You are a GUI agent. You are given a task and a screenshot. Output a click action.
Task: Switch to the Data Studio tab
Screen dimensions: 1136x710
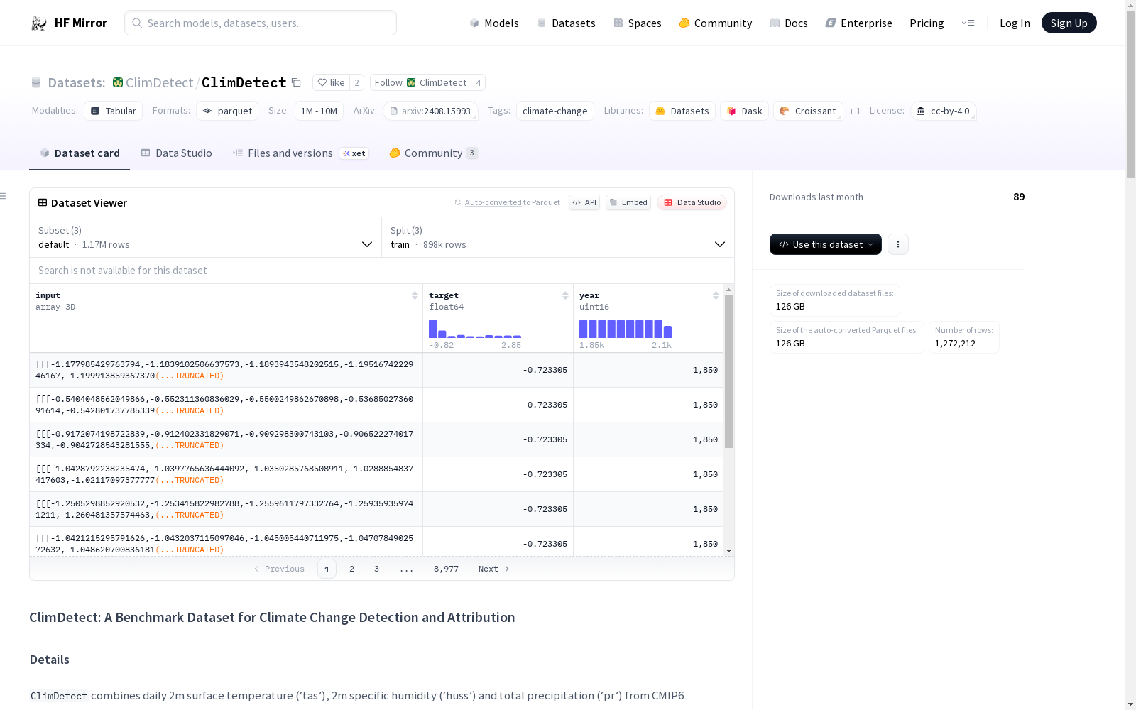(x=176, y=153)
